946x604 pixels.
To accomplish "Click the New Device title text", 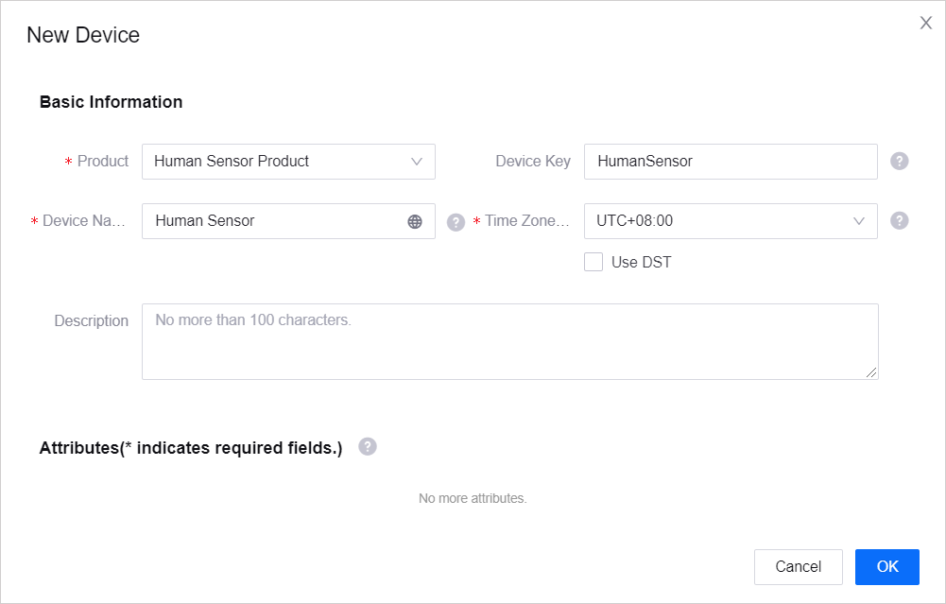I will pos(83,35).
